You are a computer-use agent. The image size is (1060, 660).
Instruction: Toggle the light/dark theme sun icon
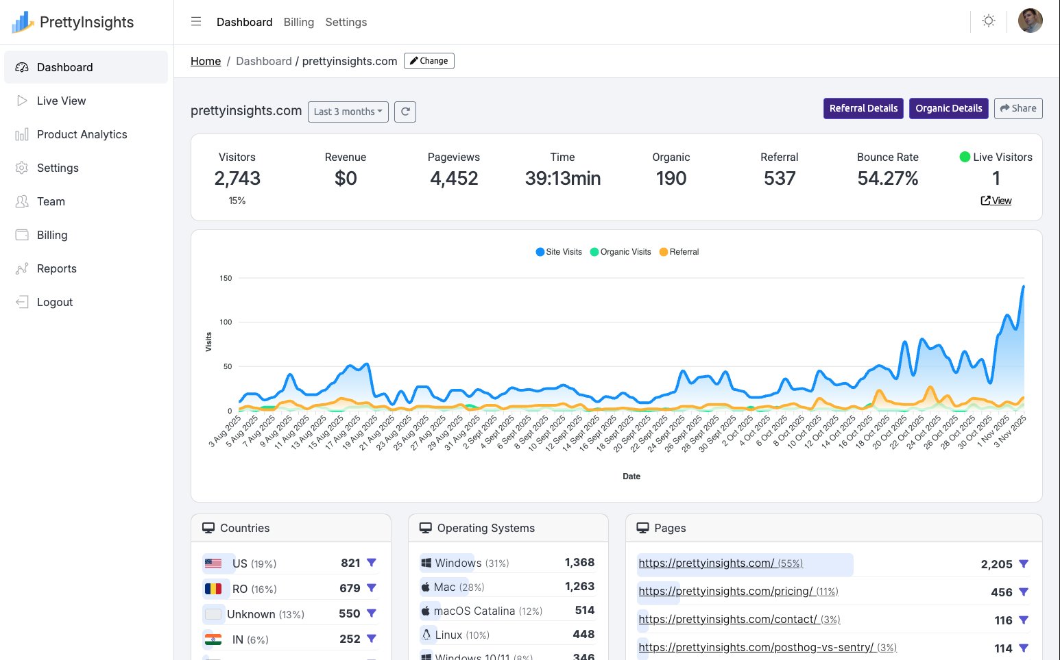pyautogui.click(x=988, y=21)
